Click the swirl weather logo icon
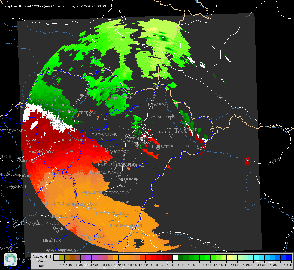The width and height of the screenshot is (294, 270). coord(10,260)
